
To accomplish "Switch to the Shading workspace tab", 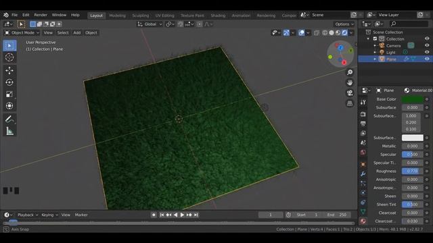I will point(218,16).
